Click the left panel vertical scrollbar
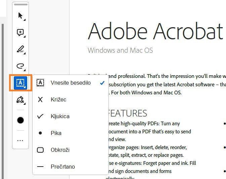226x179 pixels. [x=3, y=101]
